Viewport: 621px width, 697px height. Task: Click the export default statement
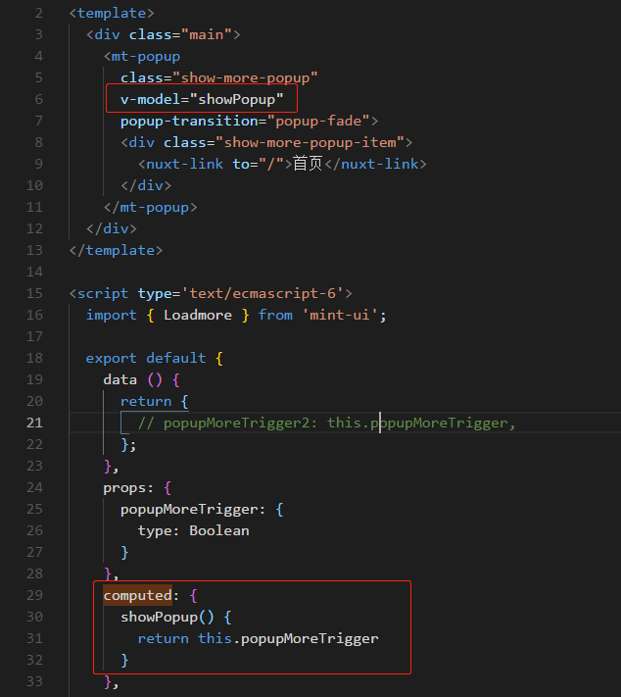(x=146, y=358)
